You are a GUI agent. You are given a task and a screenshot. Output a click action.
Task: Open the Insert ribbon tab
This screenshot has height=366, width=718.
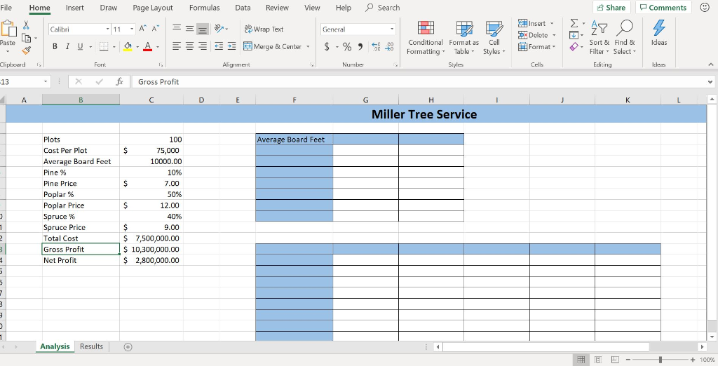[74, 8]
